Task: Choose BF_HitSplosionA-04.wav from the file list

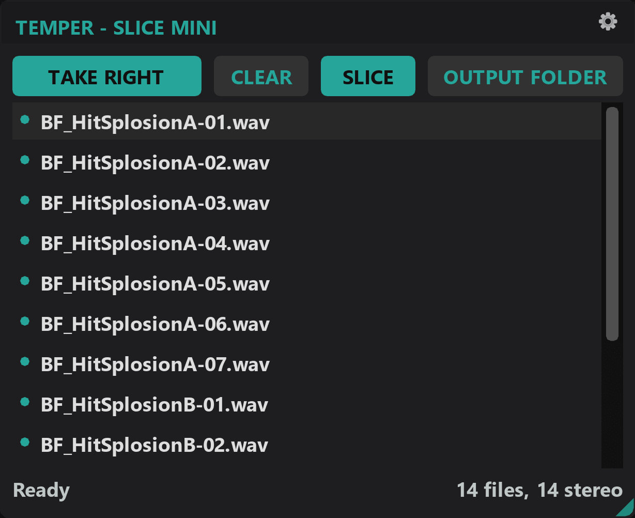Action: 155,243
